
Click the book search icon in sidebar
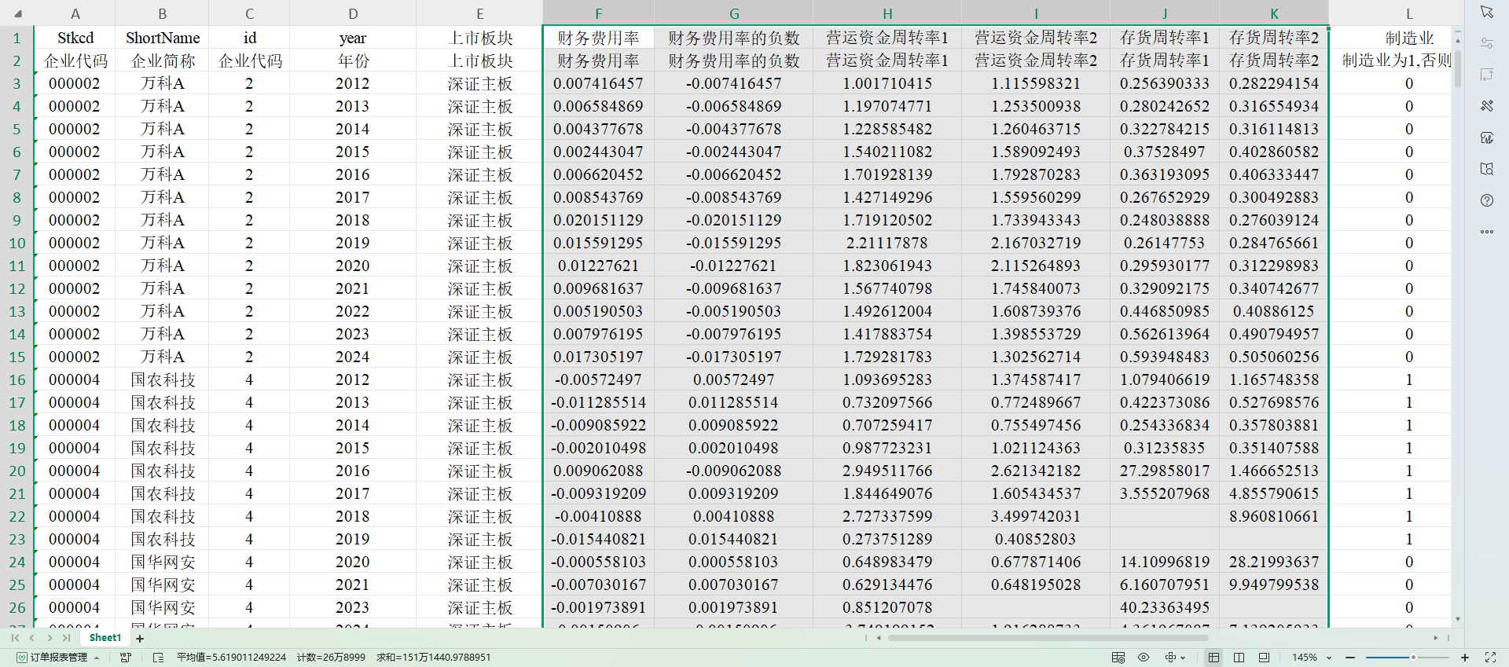1486,169
